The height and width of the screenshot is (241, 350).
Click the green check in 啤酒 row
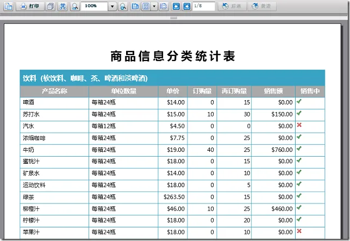tap(299, 101)
